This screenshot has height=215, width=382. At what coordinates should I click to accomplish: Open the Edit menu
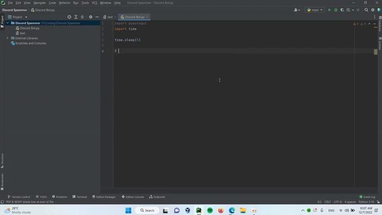19,3
